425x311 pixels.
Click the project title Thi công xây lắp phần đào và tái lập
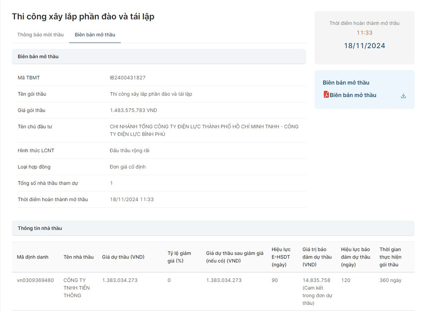[x=83, y=16]
